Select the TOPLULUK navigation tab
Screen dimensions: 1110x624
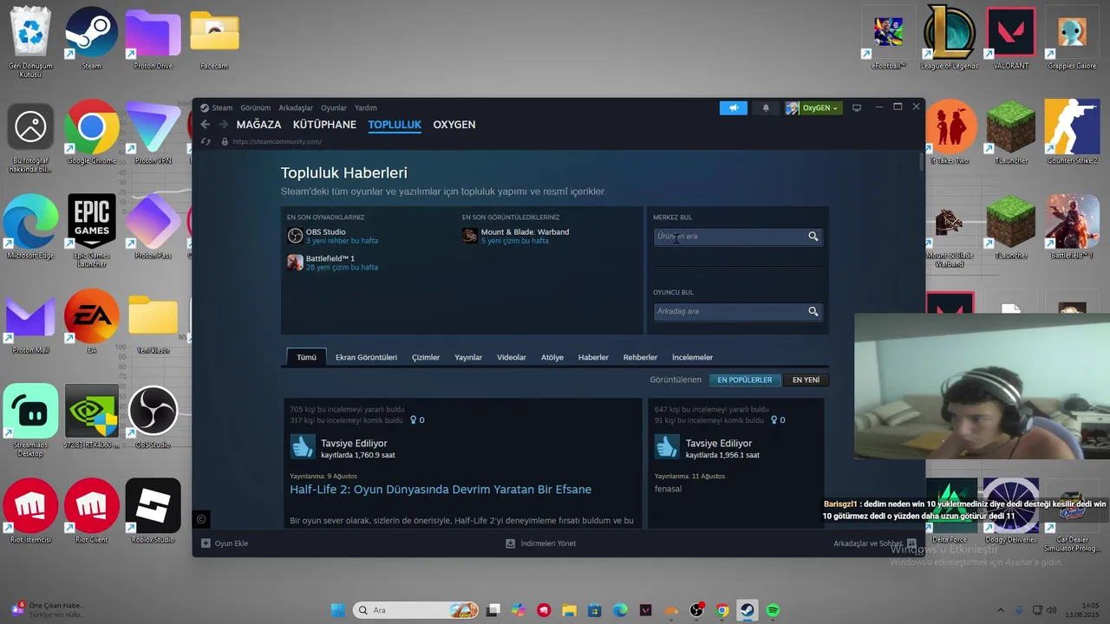click(x=395, y=125)
